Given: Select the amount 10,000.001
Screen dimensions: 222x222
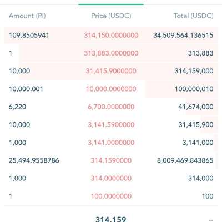Looking at the screenshot, I should 26,89.
